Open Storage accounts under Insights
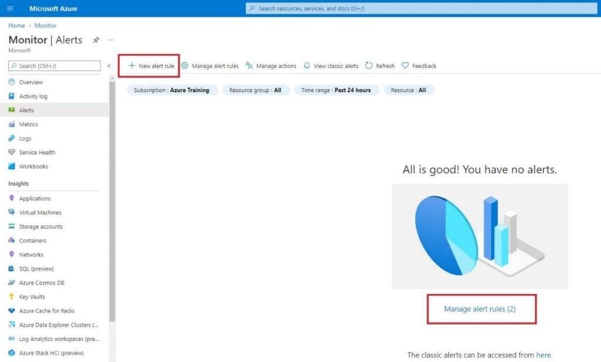Screen dimensions: 601x362 pyautogui.click(x=42, y=226)
